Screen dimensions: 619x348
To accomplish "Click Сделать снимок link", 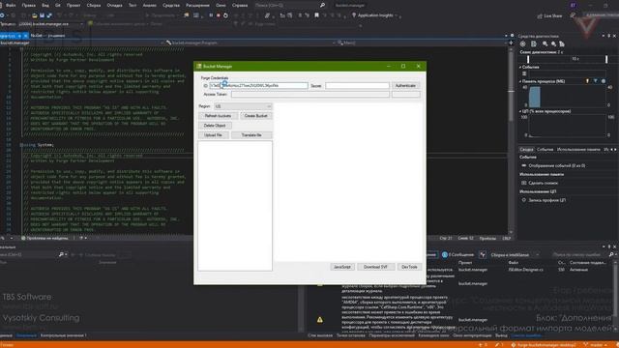I will click(543, 183).
